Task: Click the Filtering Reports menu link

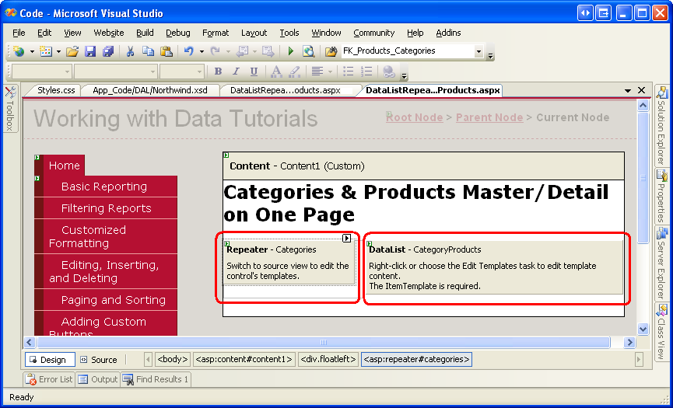Action: tap(106, 208)
